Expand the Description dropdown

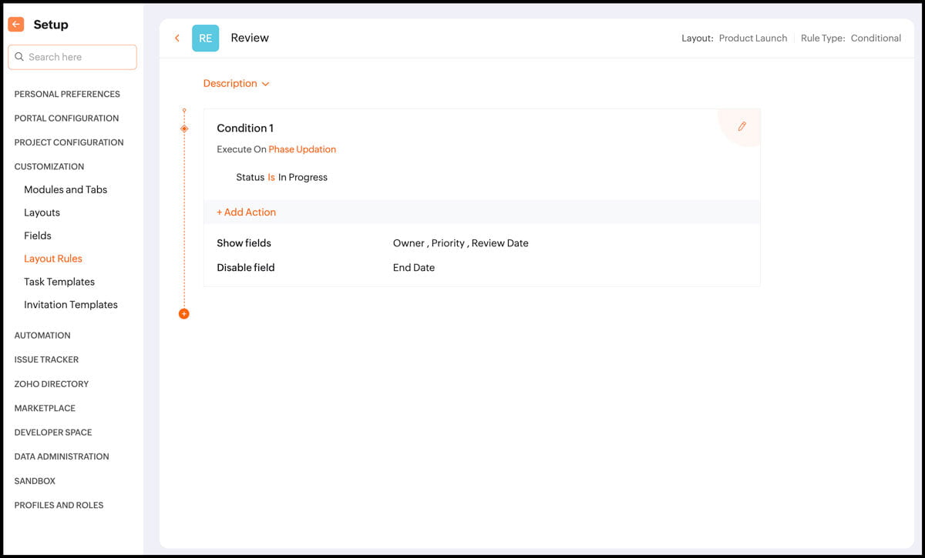pos(236,83)
